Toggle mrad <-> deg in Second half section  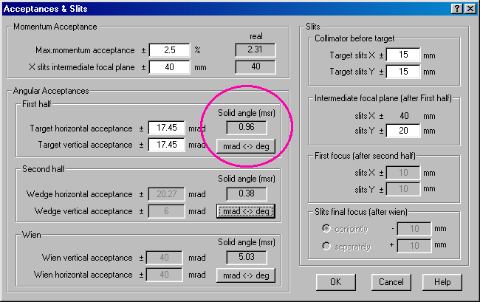pos(246,211)
